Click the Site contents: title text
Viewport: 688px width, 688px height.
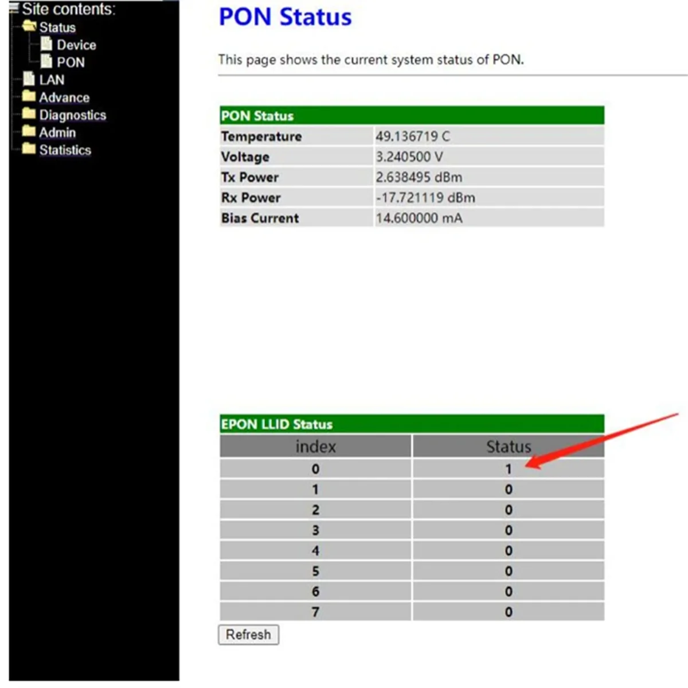(69, 9)
